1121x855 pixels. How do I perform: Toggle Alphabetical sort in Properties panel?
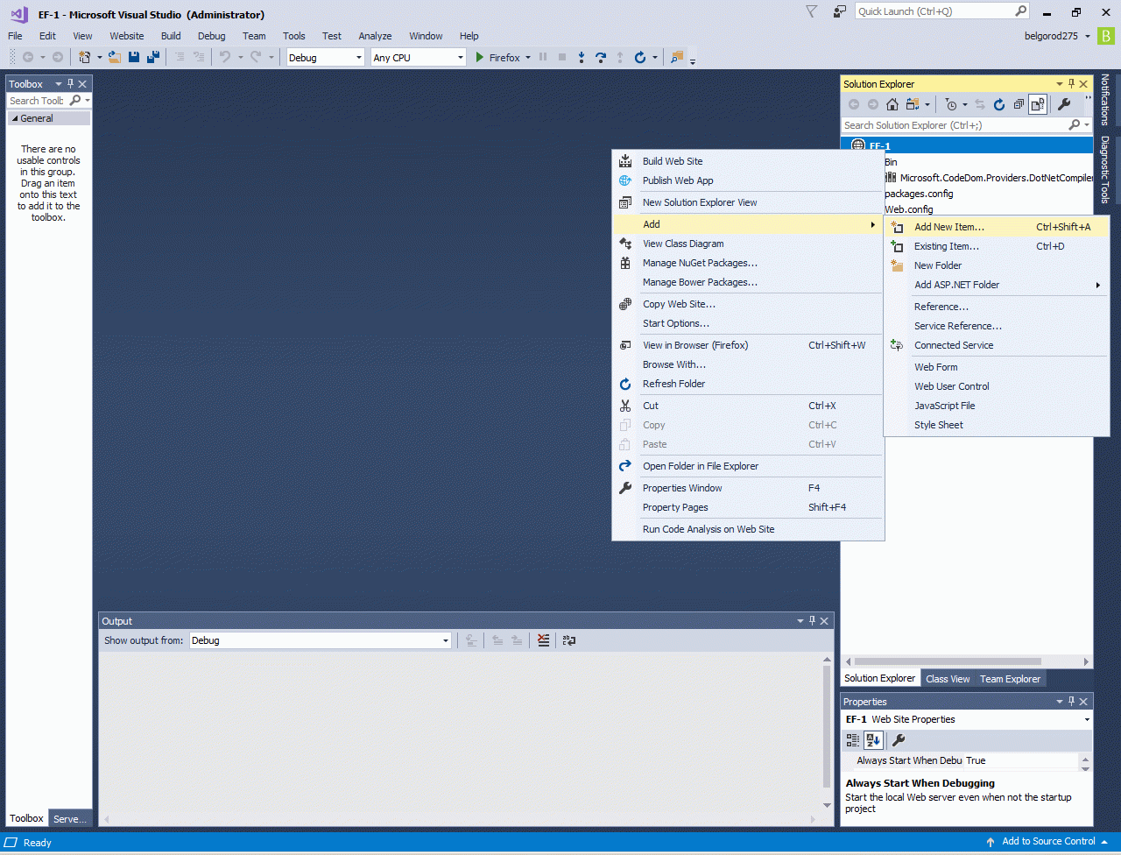873,740
